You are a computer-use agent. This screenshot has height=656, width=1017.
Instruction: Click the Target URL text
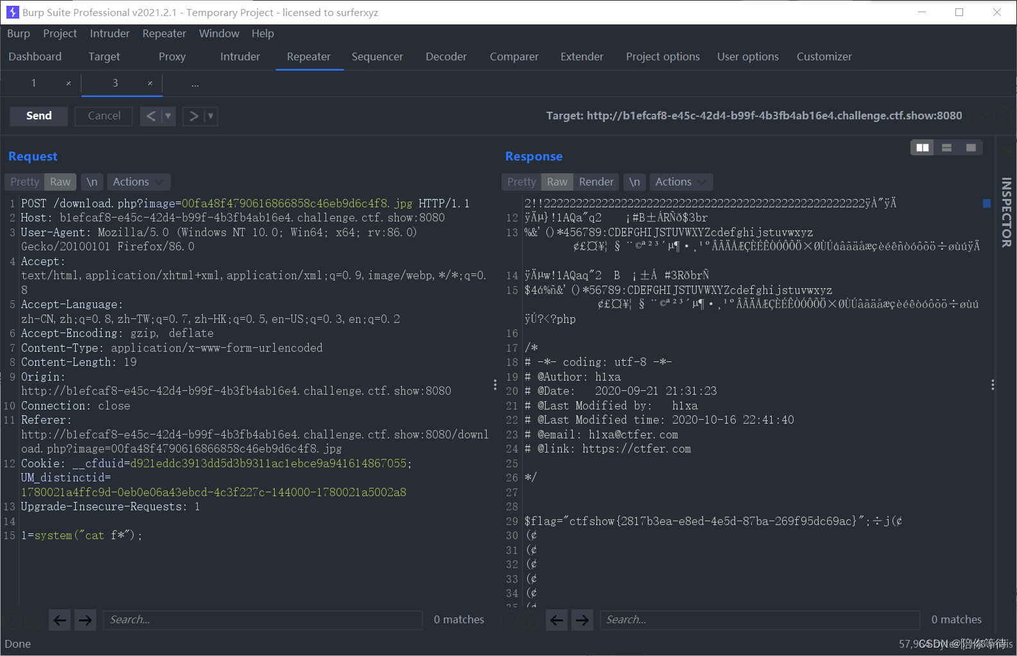pos(754,116)
